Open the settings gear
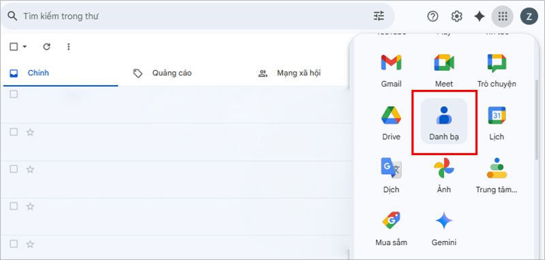Viewport: 545px width, 260px height. click(x=456, y=16)
